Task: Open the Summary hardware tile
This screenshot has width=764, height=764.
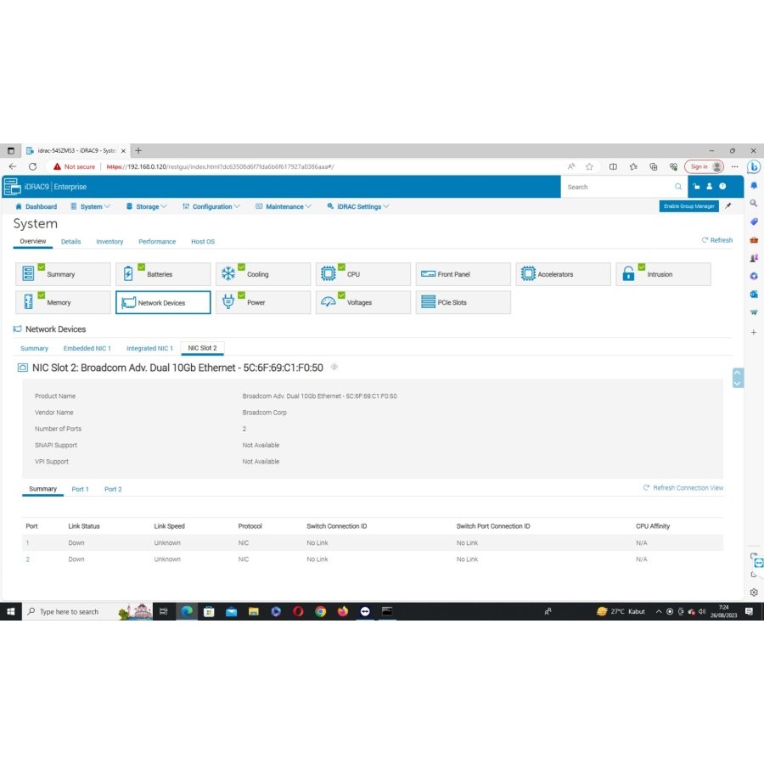Action: click(63, 274)
